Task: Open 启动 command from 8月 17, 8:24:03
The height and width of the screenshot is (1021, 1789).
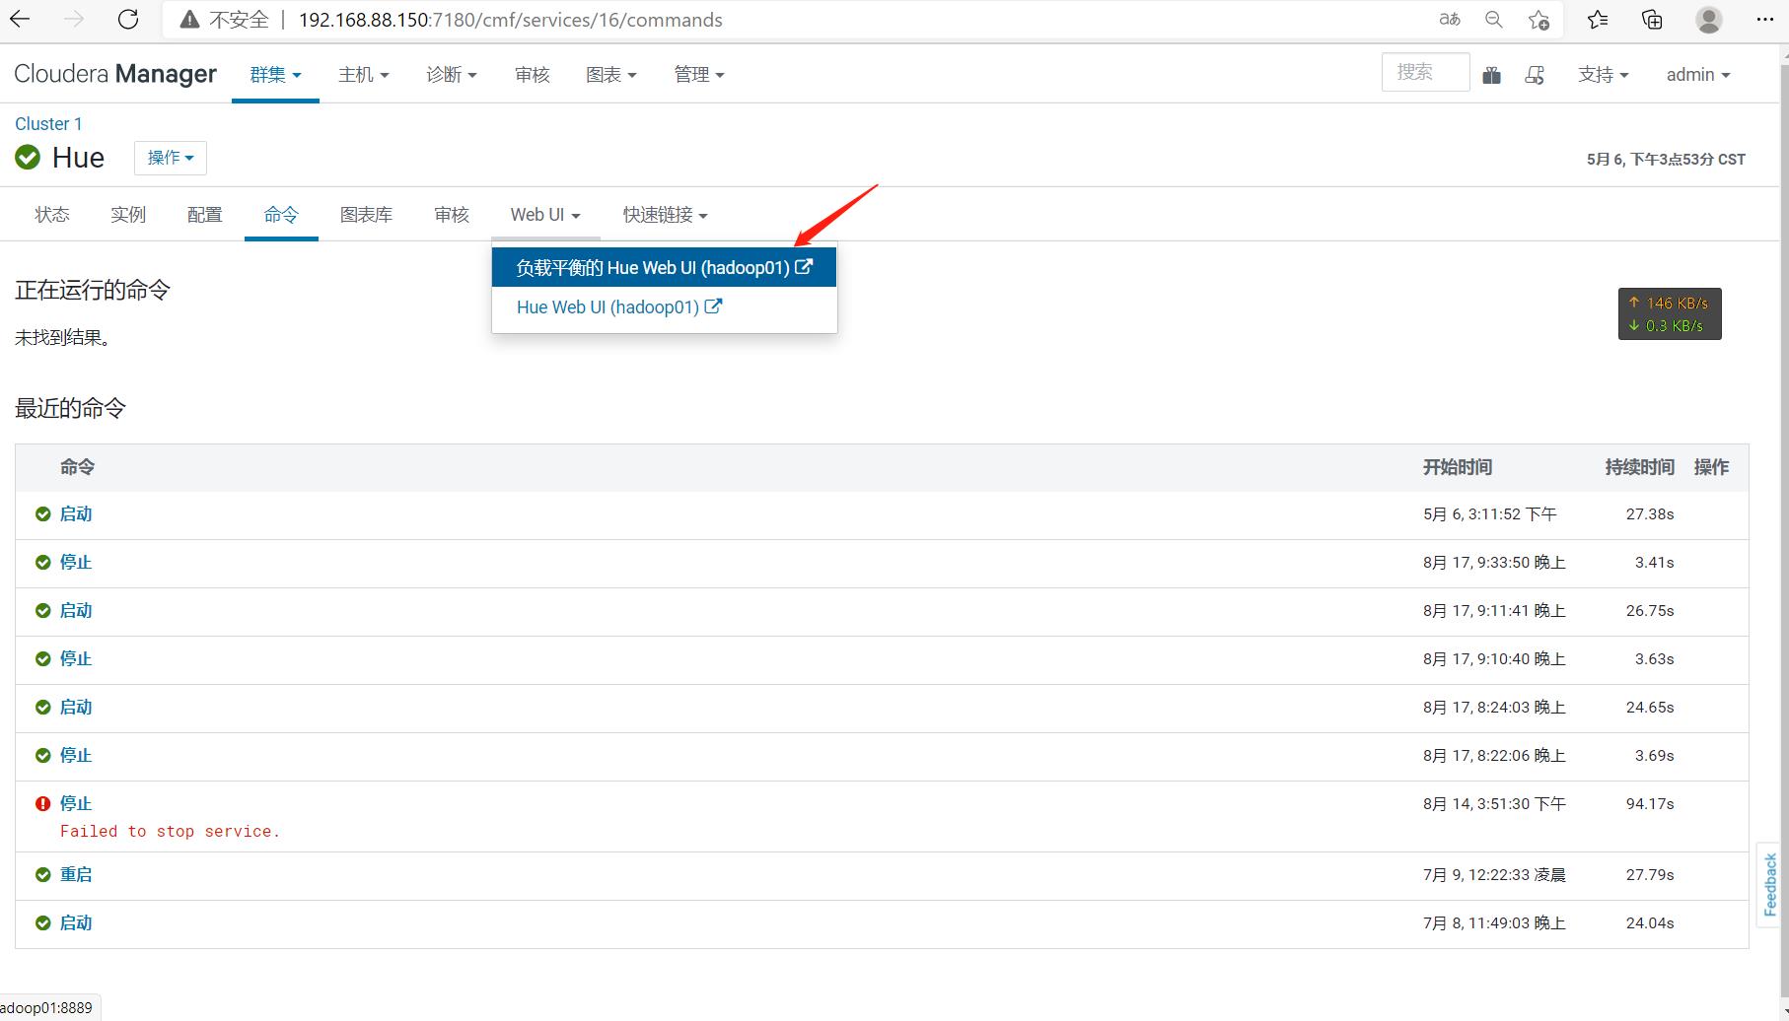Action: pos(76,707)
